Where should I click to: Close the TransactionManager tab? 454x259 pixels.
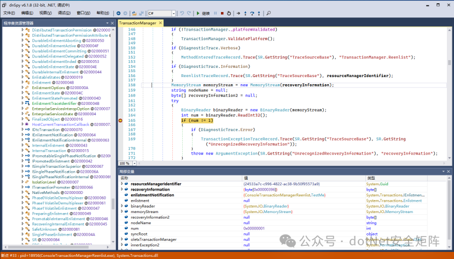(x=161, y=23)
